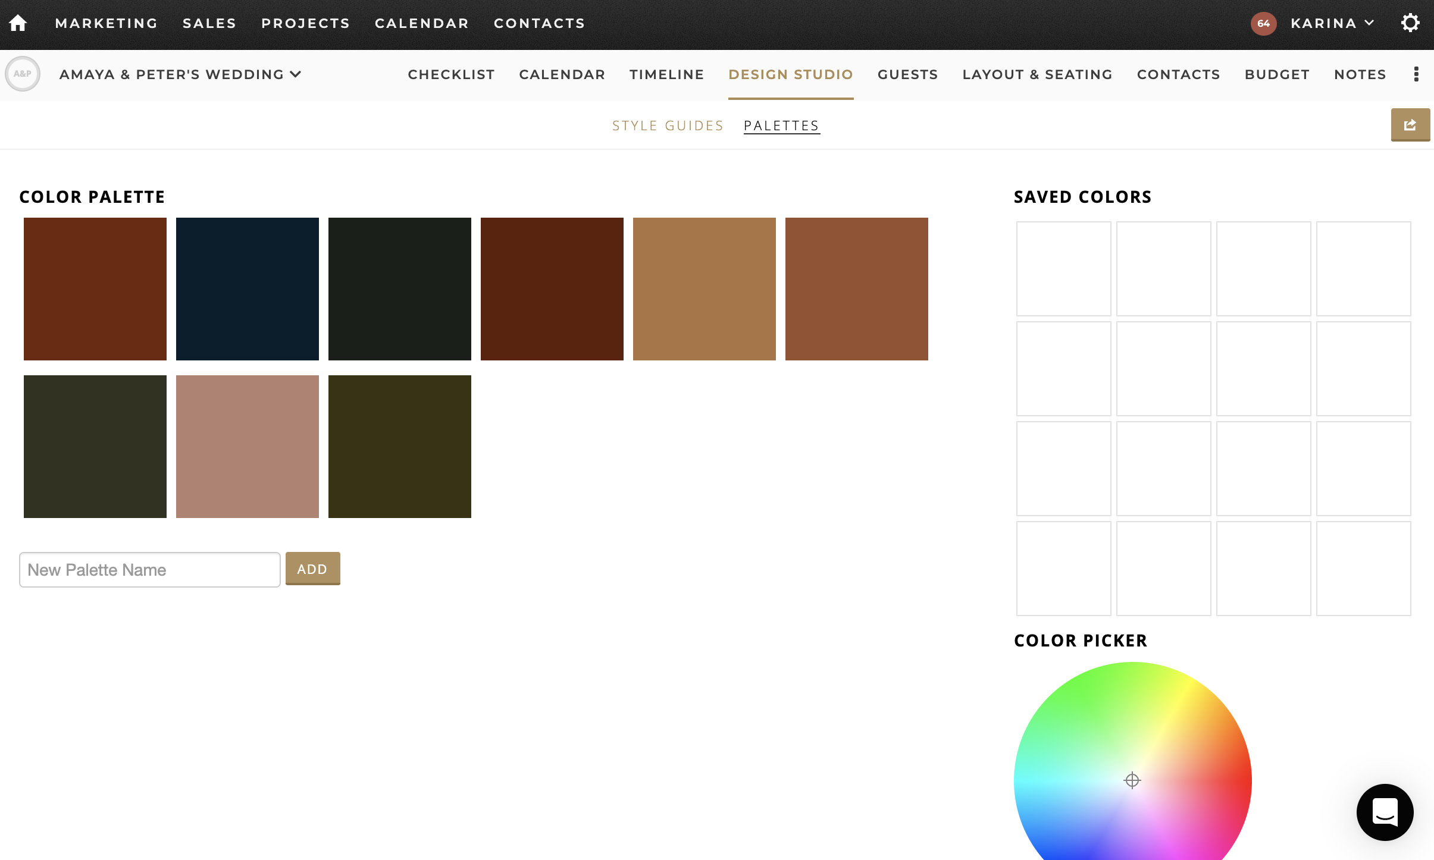Click the New Palette Name field
Image resolution: width=1434 pixels, height=860 pixels.
(x=149, y=569)
